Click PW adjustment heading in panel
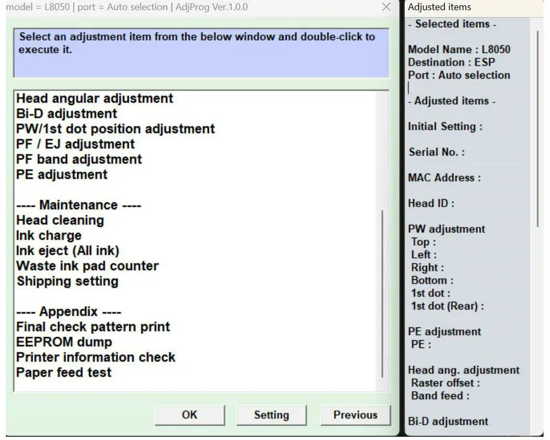The height and width of the screenshot is (440, 550). [x=446, y=229]
